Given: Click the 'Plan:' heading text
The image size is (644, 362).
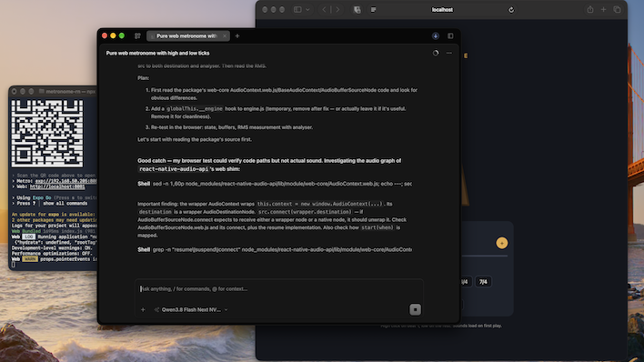Looking at the screenshot, I should [144, 78].
